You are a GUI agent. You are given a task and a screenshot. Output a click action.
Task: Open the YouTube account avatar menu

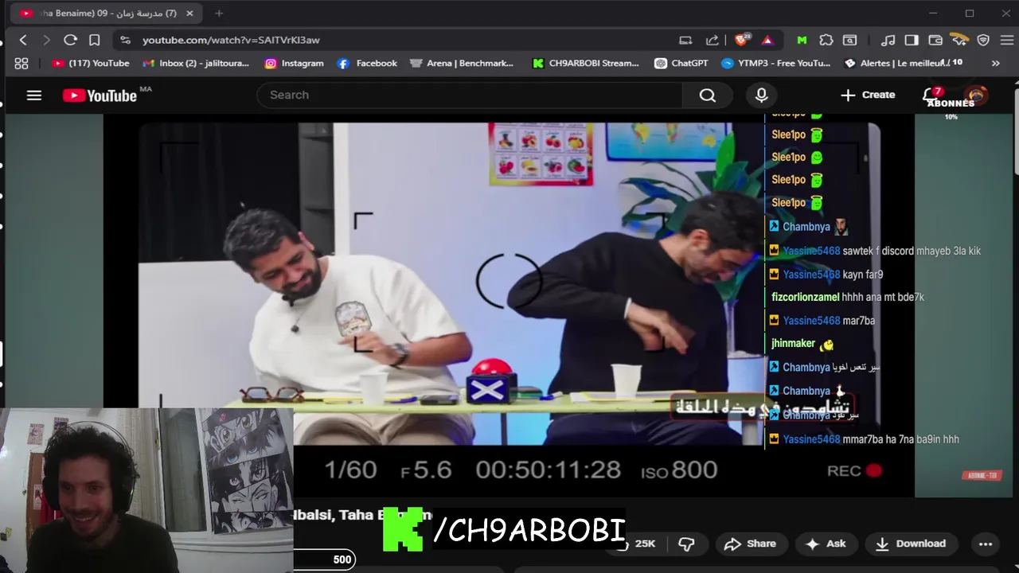(x=978, y=95)
